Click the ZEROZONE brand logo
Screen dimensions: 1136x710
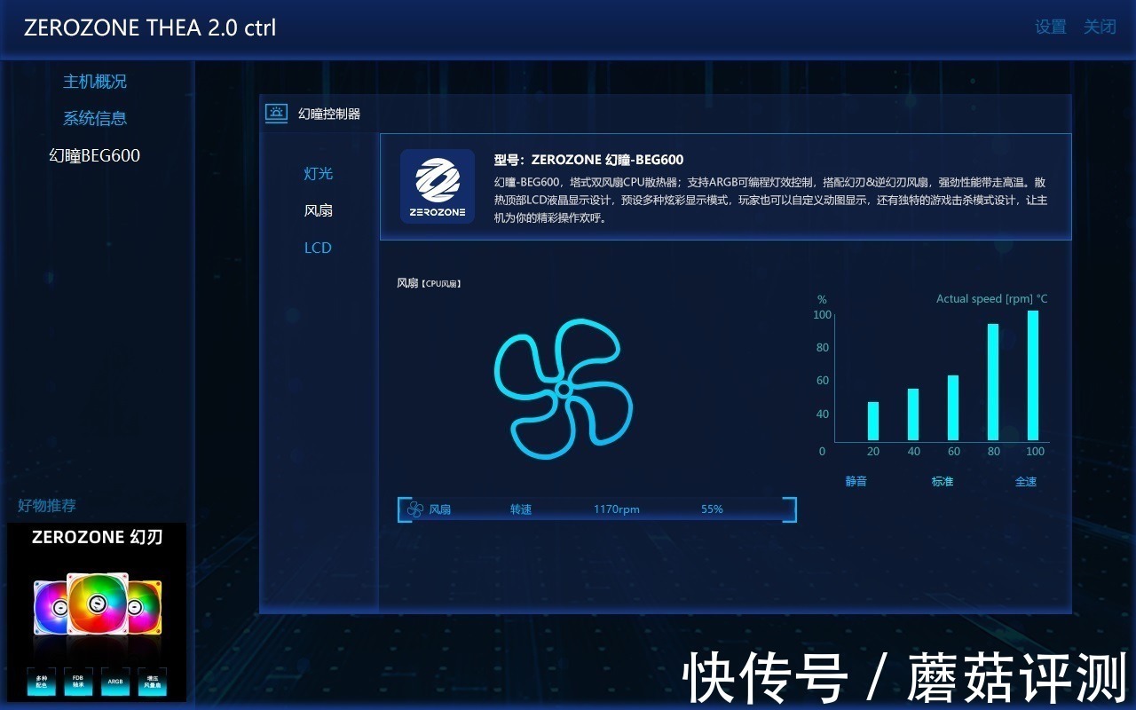tap(437, 185)
